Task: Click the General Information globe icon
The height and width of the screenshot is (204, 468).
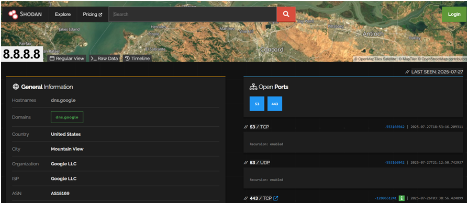Action: (16, 87)
